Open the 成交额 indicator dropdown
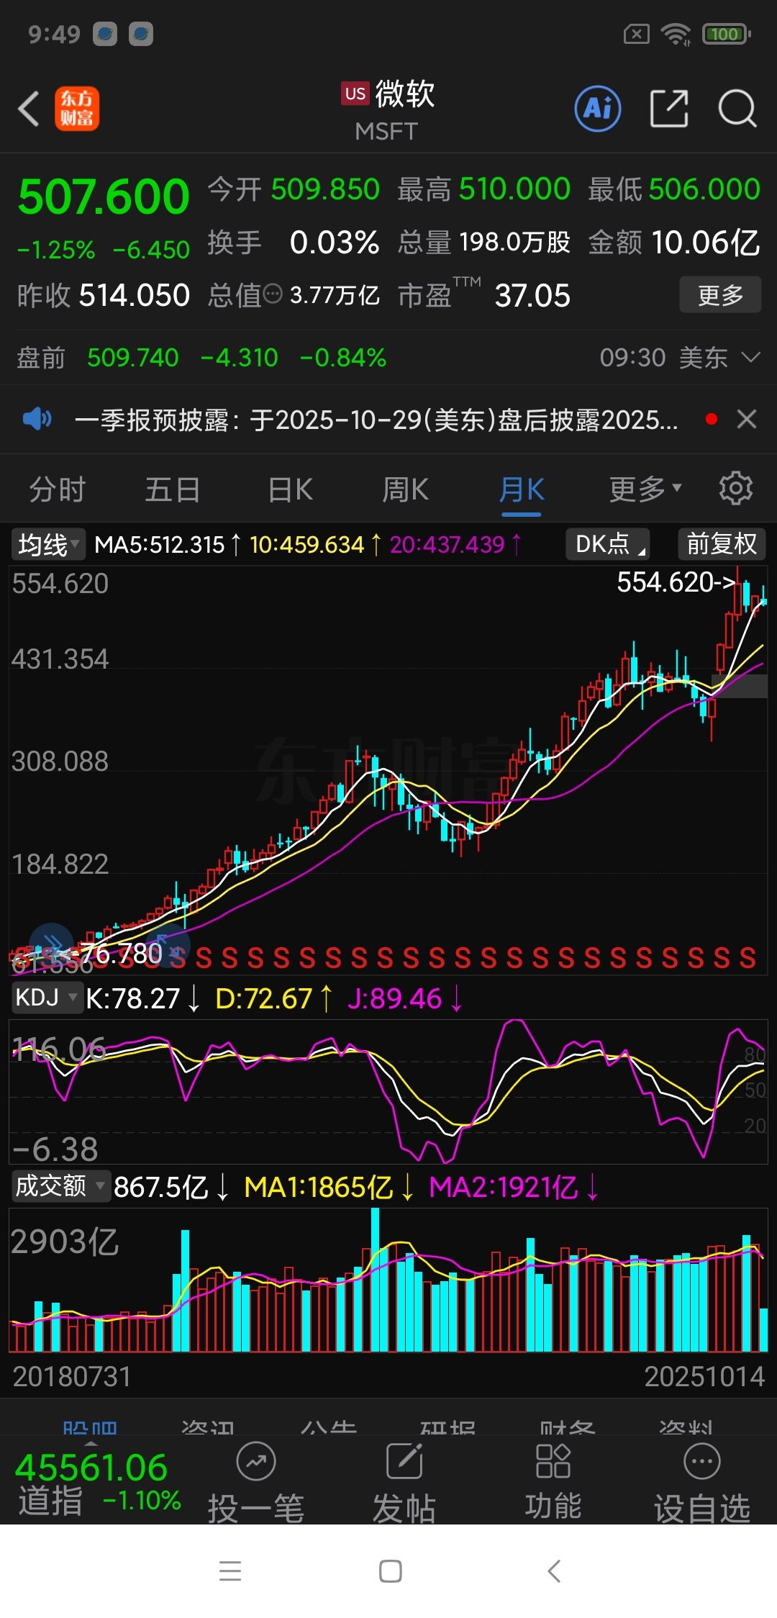 (60, 1185)
